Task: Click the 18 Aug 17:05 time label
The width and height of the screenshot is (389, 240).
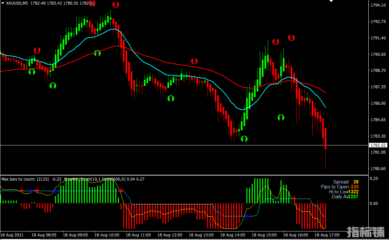Action: click(327, 235)
